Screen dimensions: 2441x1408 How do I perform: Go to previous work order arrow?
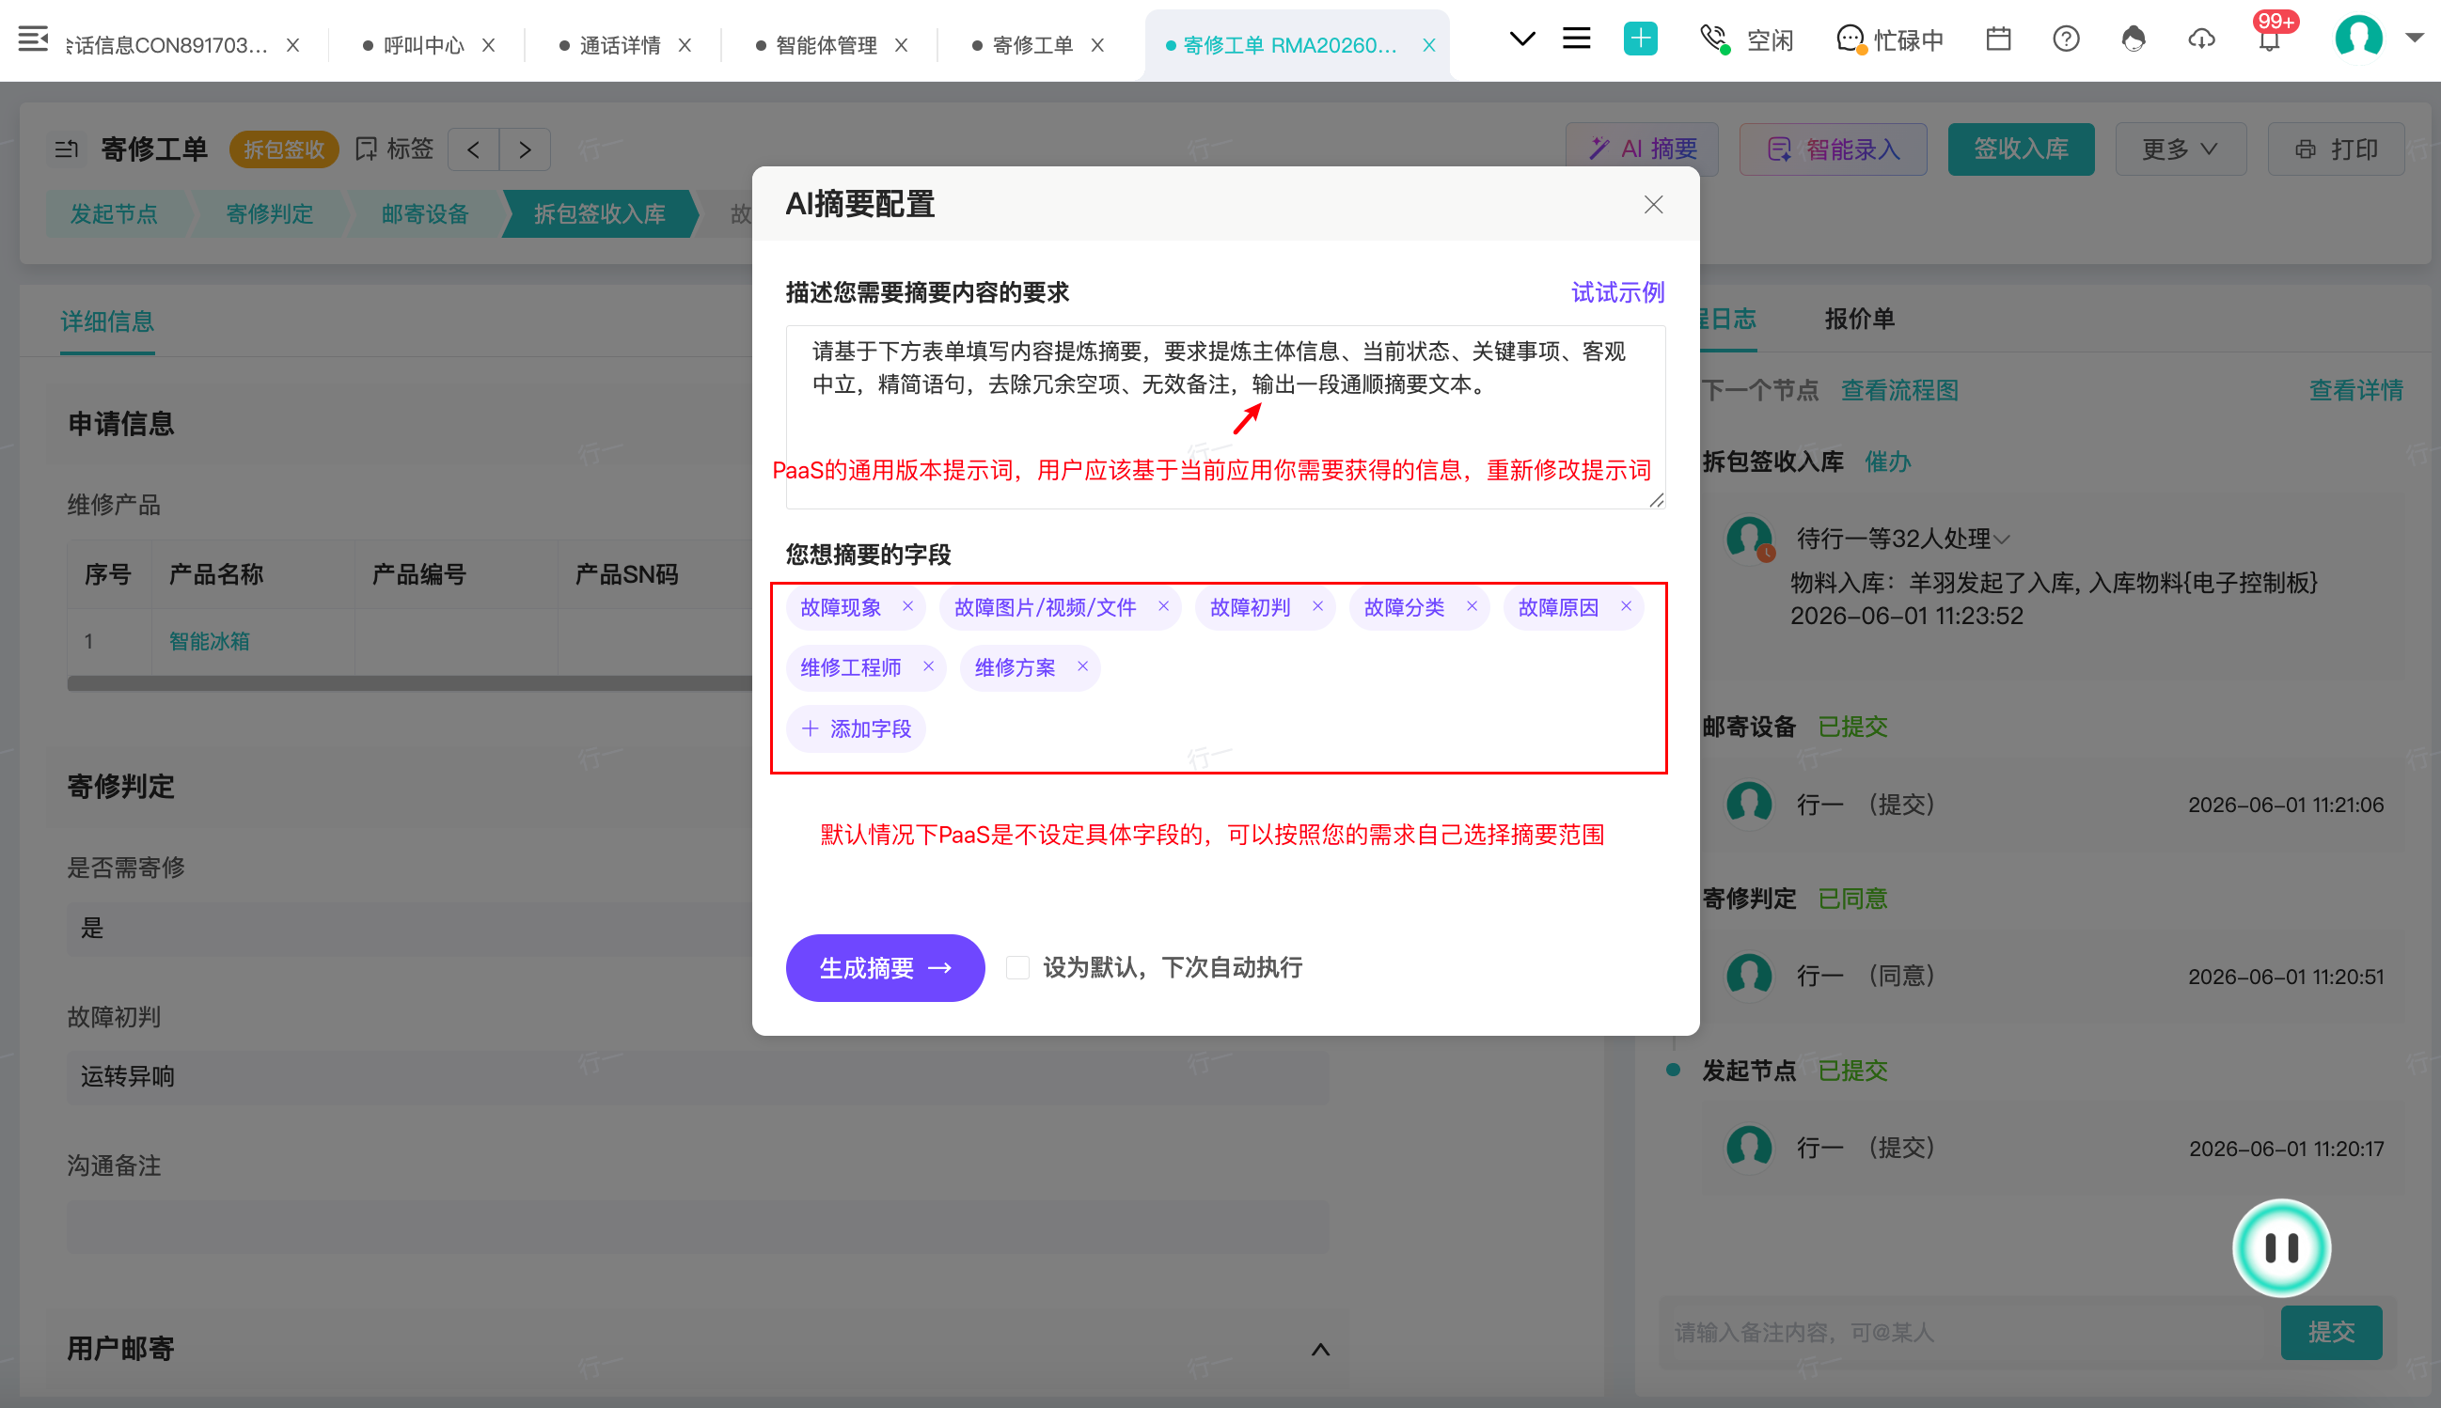pos(474,149)
